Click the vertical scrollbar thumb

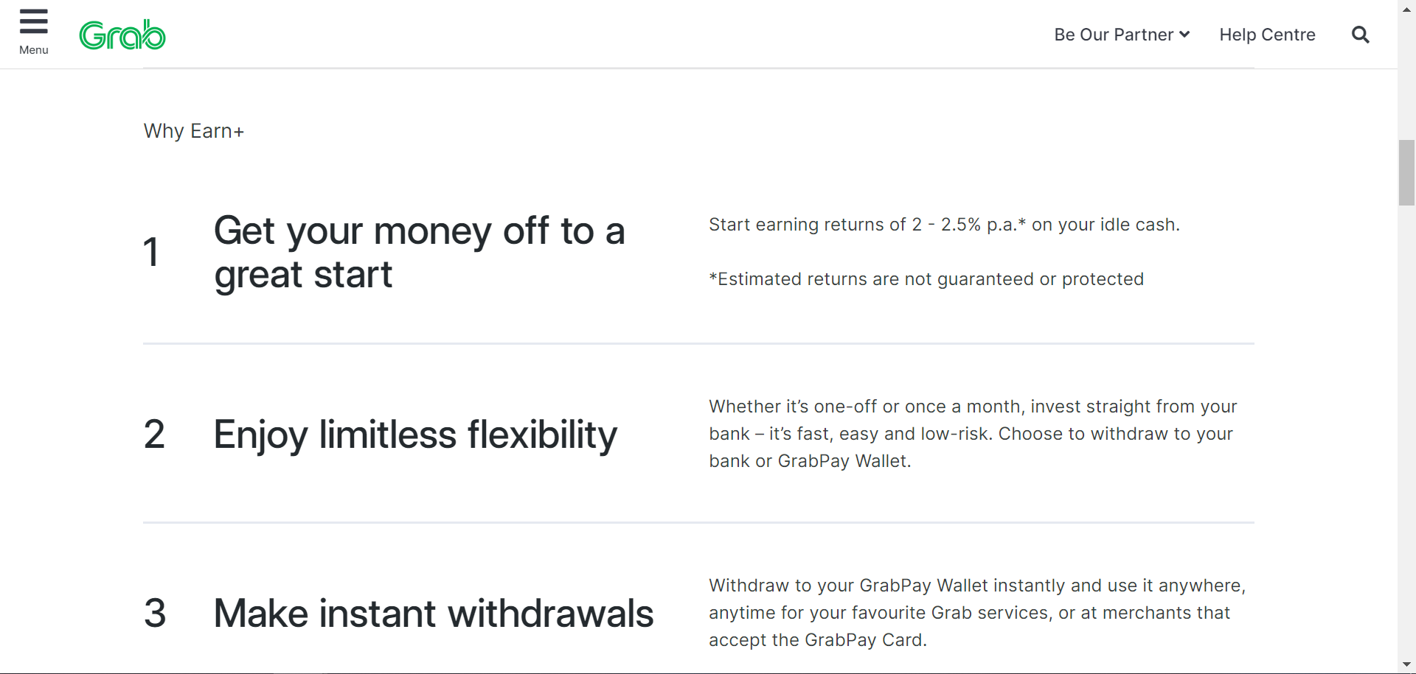[1406, 172]
